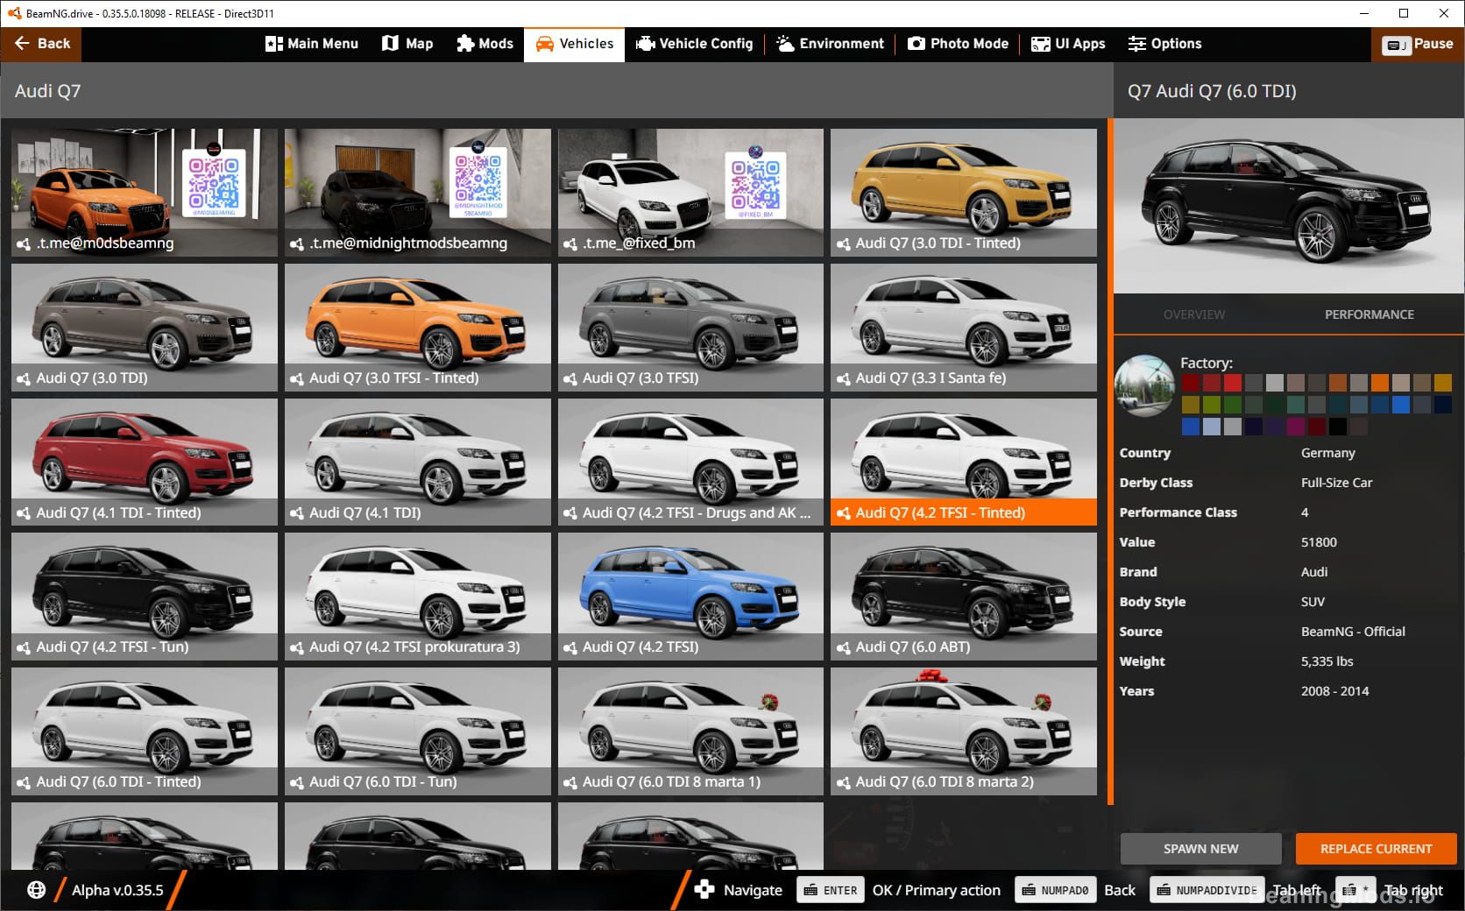Image resolution: width=1465 pixels, height=911 pixels.
Task: Select red Audi Q7 (4.1 TDI - Tinted)
Action: click(x=145, y=463)
